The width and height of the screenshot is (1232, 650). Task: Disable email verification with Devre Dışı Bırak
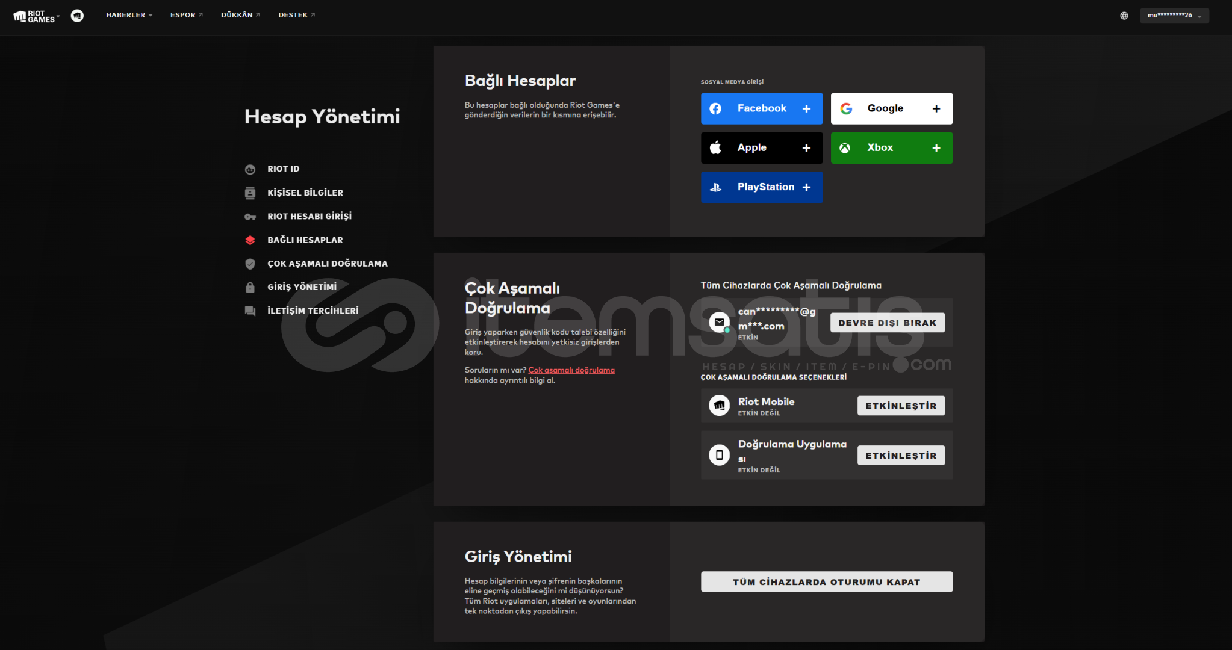887,323
